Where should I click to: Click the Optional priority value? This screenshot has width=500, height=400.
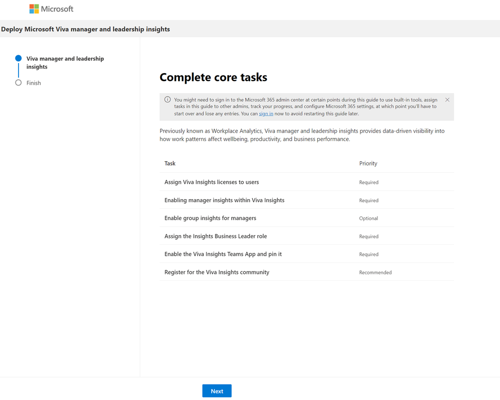pyautogui.click(x=368, y=218)
